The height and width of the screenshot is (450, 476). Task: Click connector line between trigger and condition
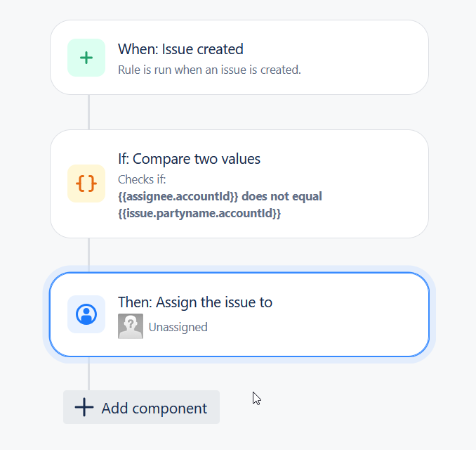click(x=88, y=112)
